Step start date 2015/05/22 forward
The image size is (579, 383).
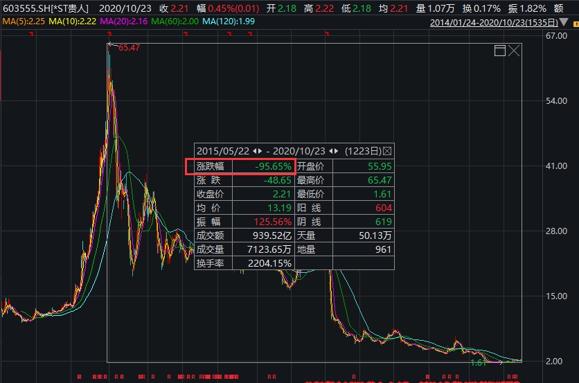coord(260,151)
